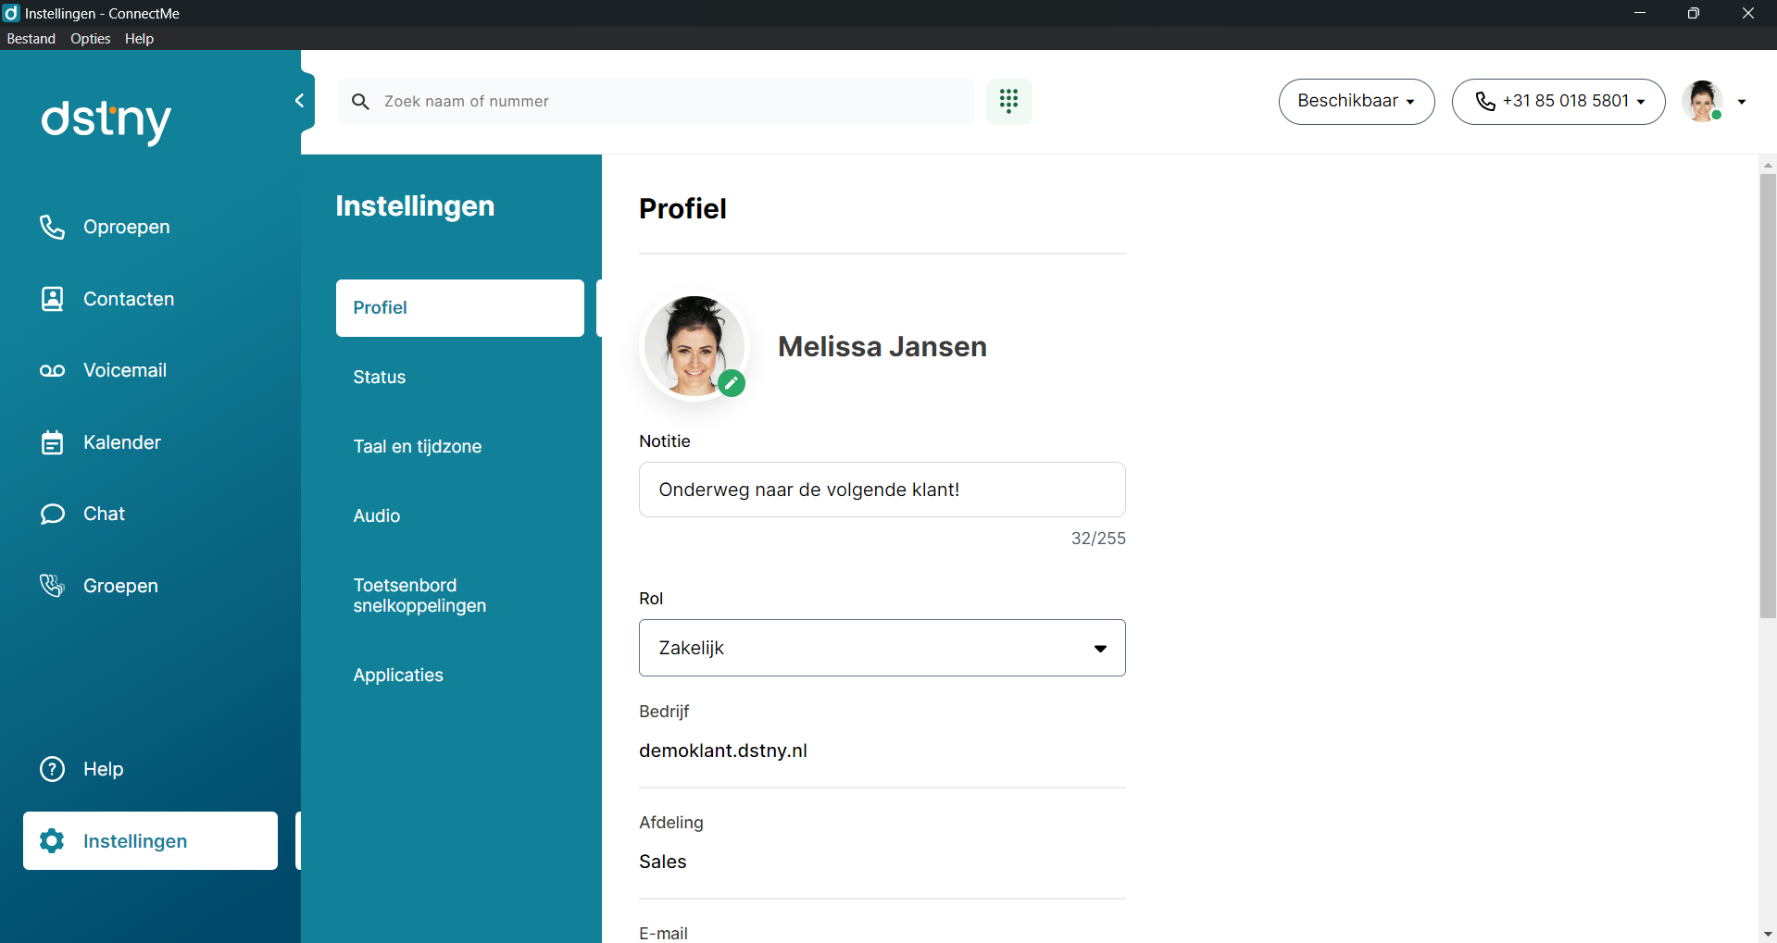The height and width of the screenshot is (943, 1777).
Task: Go to Contacten in the sidebar
Action: (128, 299)
